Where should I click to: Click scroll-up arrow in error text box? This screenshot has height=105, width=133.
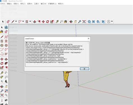pyautogui.click(x=88, y=43)
